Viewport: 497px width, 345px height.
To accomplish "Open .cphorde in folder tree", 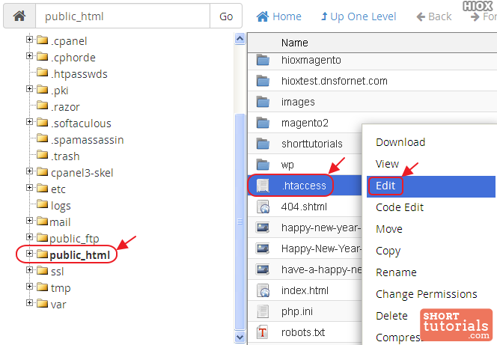I will pyautogui.click(x=73, y=58).
